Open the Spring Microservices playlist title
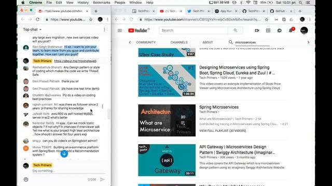332x186 pixels. pyautogui.click(x=219, y=107)
